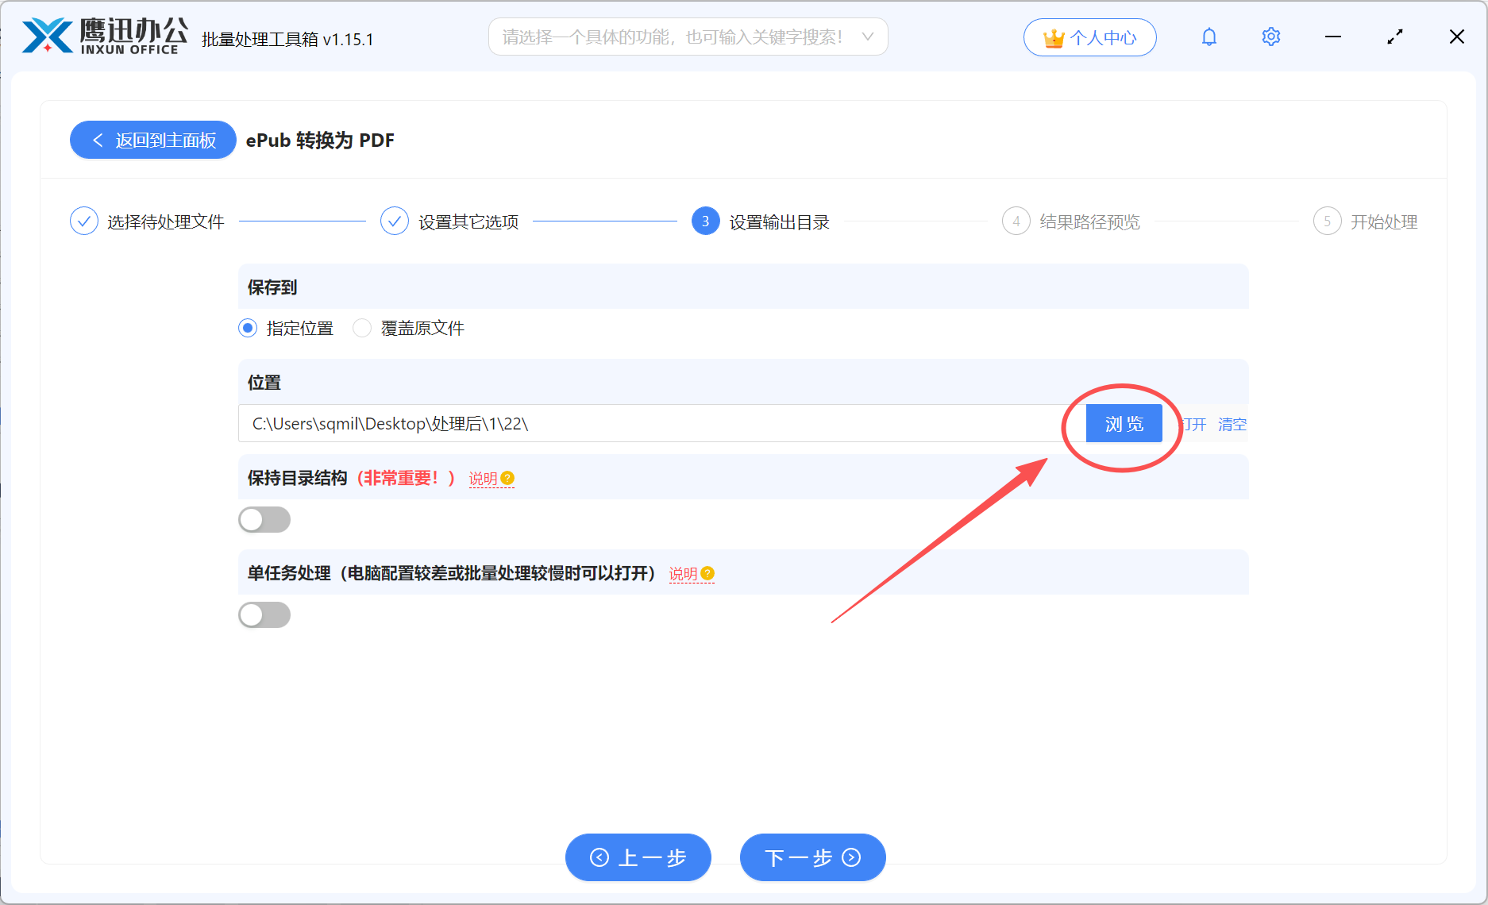The height and width of the screenshot is (905, 1488).
Task: Click the 浏览 browse button
Action: tap(1124, 424)
